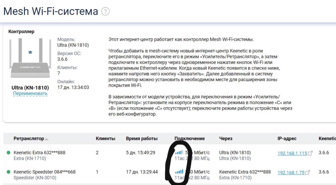The height and width of the screenshot is (185, 336).
Task: Click the sort arrow next to Ретранслятор
Action: pyautogui.click(x=46, y=139)
